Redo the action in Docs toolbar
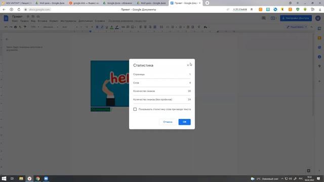 pos(11,27)
